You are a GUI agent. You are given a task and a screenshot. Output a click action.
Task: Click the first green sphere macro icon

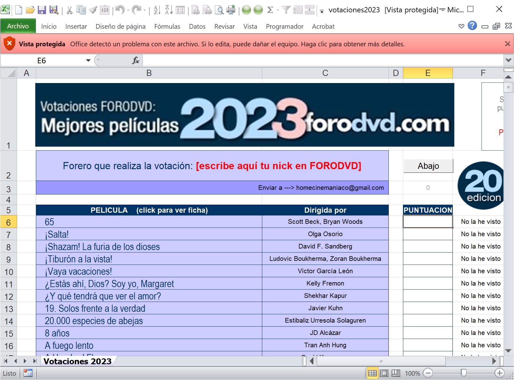click(x=246, y=10)
